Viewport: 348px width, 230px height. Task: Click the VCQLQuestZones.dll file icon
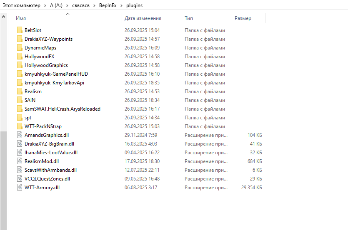[x=20, y=179]
